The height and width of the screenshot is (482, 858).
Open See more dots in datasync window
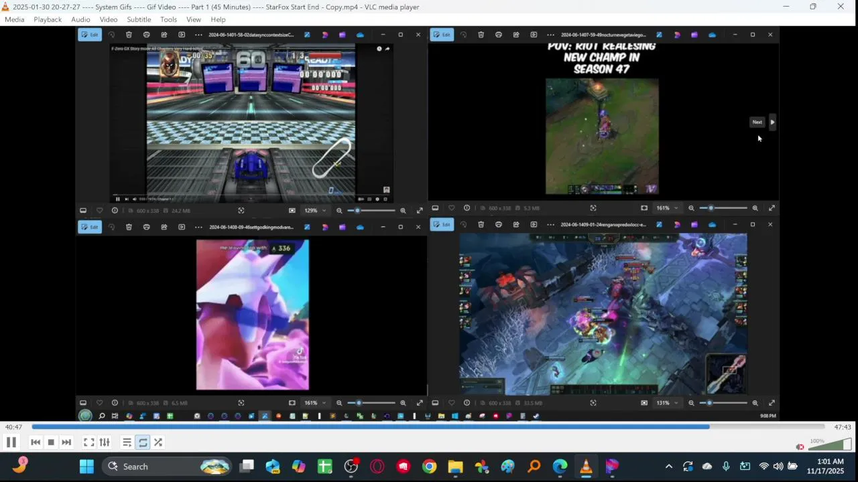click(198, 35)
